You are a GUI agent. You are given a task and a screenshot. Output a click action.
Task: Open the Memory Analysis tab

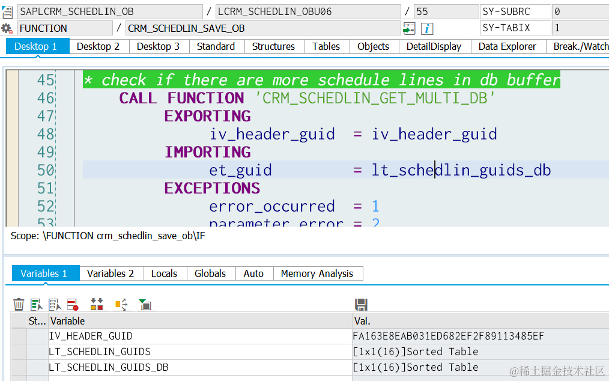(317, 273)
